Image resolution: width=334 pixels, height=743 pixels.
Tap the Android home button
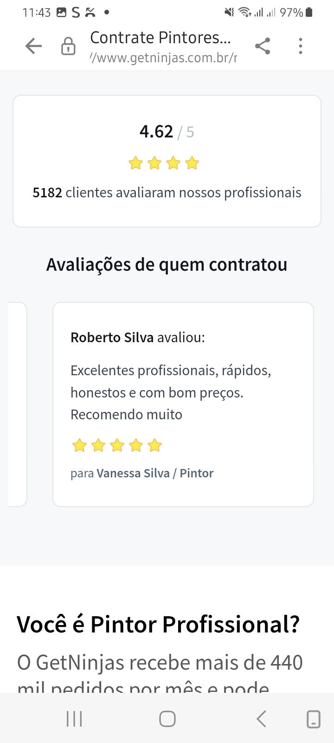[x=167, y=719]
